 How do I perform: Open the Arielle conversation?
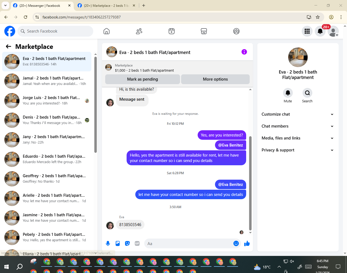coord(47,198)
